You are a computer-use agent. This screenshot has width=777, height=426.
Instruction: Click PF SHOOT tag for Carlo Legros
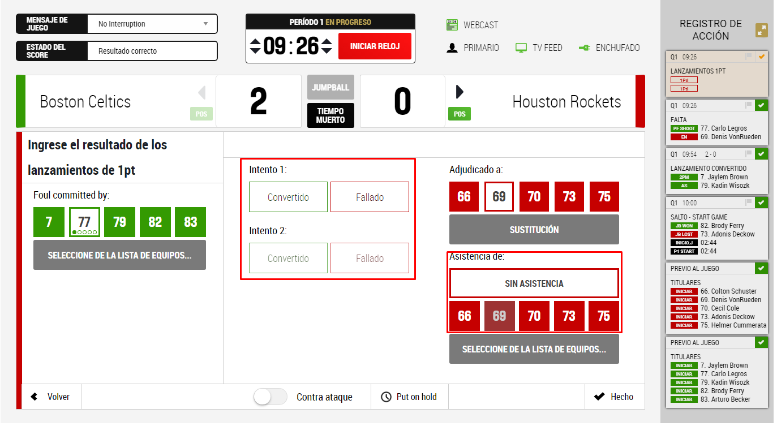click(684, 128)
